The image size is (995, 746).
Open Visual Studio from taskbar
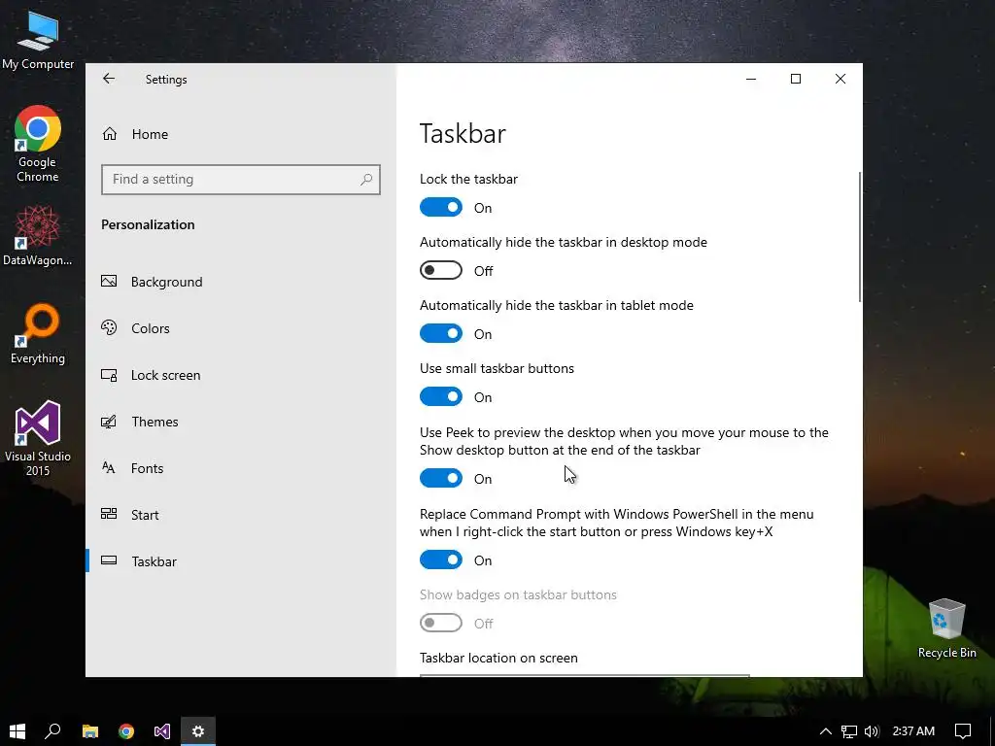[162, 731]
